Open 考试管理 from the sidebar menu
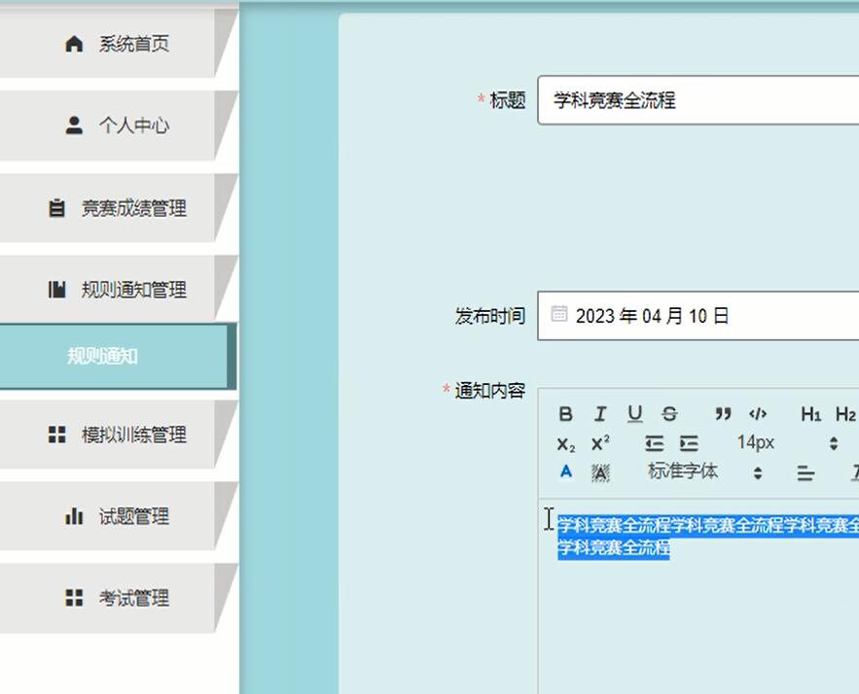859x694 pixels. point(117,599)
